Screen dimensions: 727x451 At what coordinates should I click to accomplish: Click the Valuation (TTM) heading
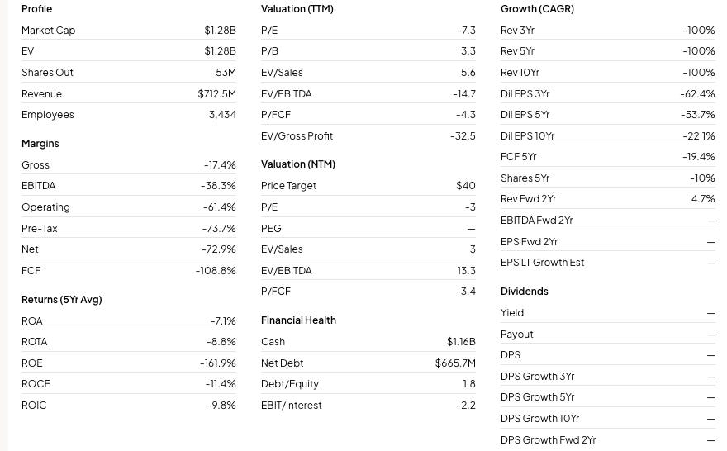[x=297, y=9]
